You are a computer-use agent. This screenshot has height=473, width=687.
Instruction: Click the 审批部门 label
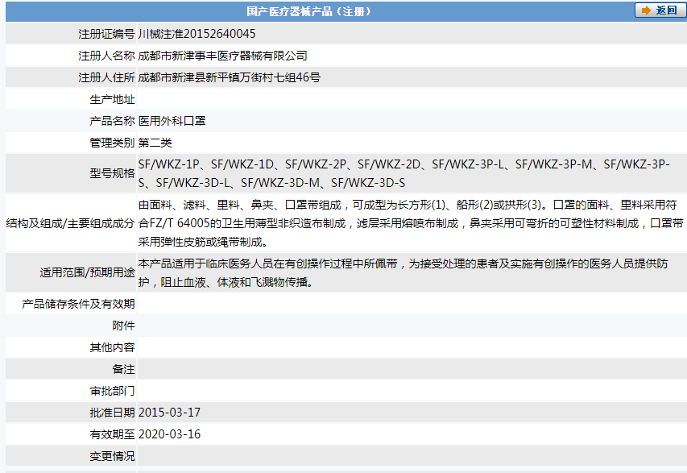click(112, 391)
